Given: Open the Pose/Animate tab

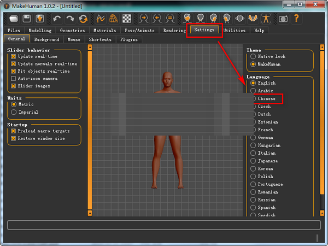Looking at the screenshot, I should point(139,31).
